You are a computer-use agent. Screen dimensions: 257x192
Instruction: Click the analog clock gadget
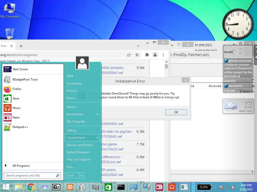coord(238,24)
